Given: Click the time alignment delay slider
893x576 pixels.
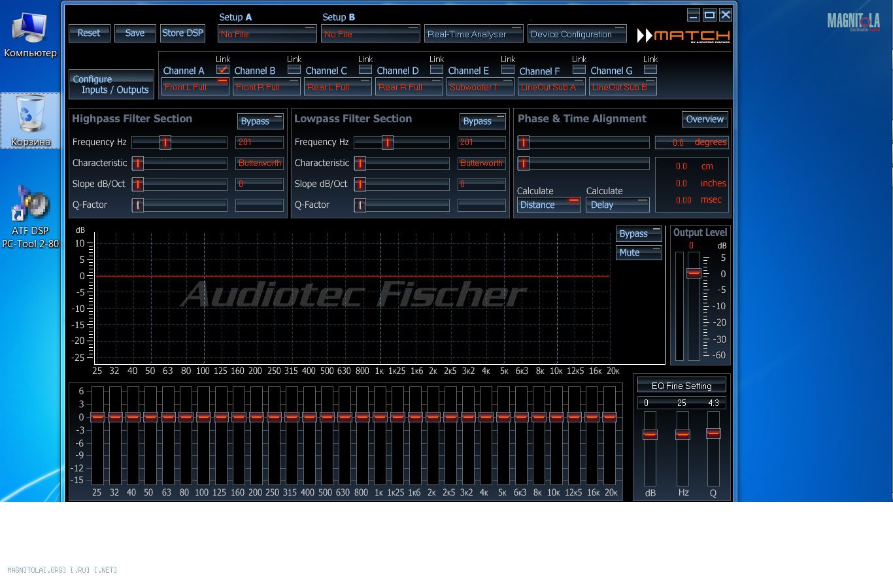Looking at the screenshot, I should (x=583, y=163).
